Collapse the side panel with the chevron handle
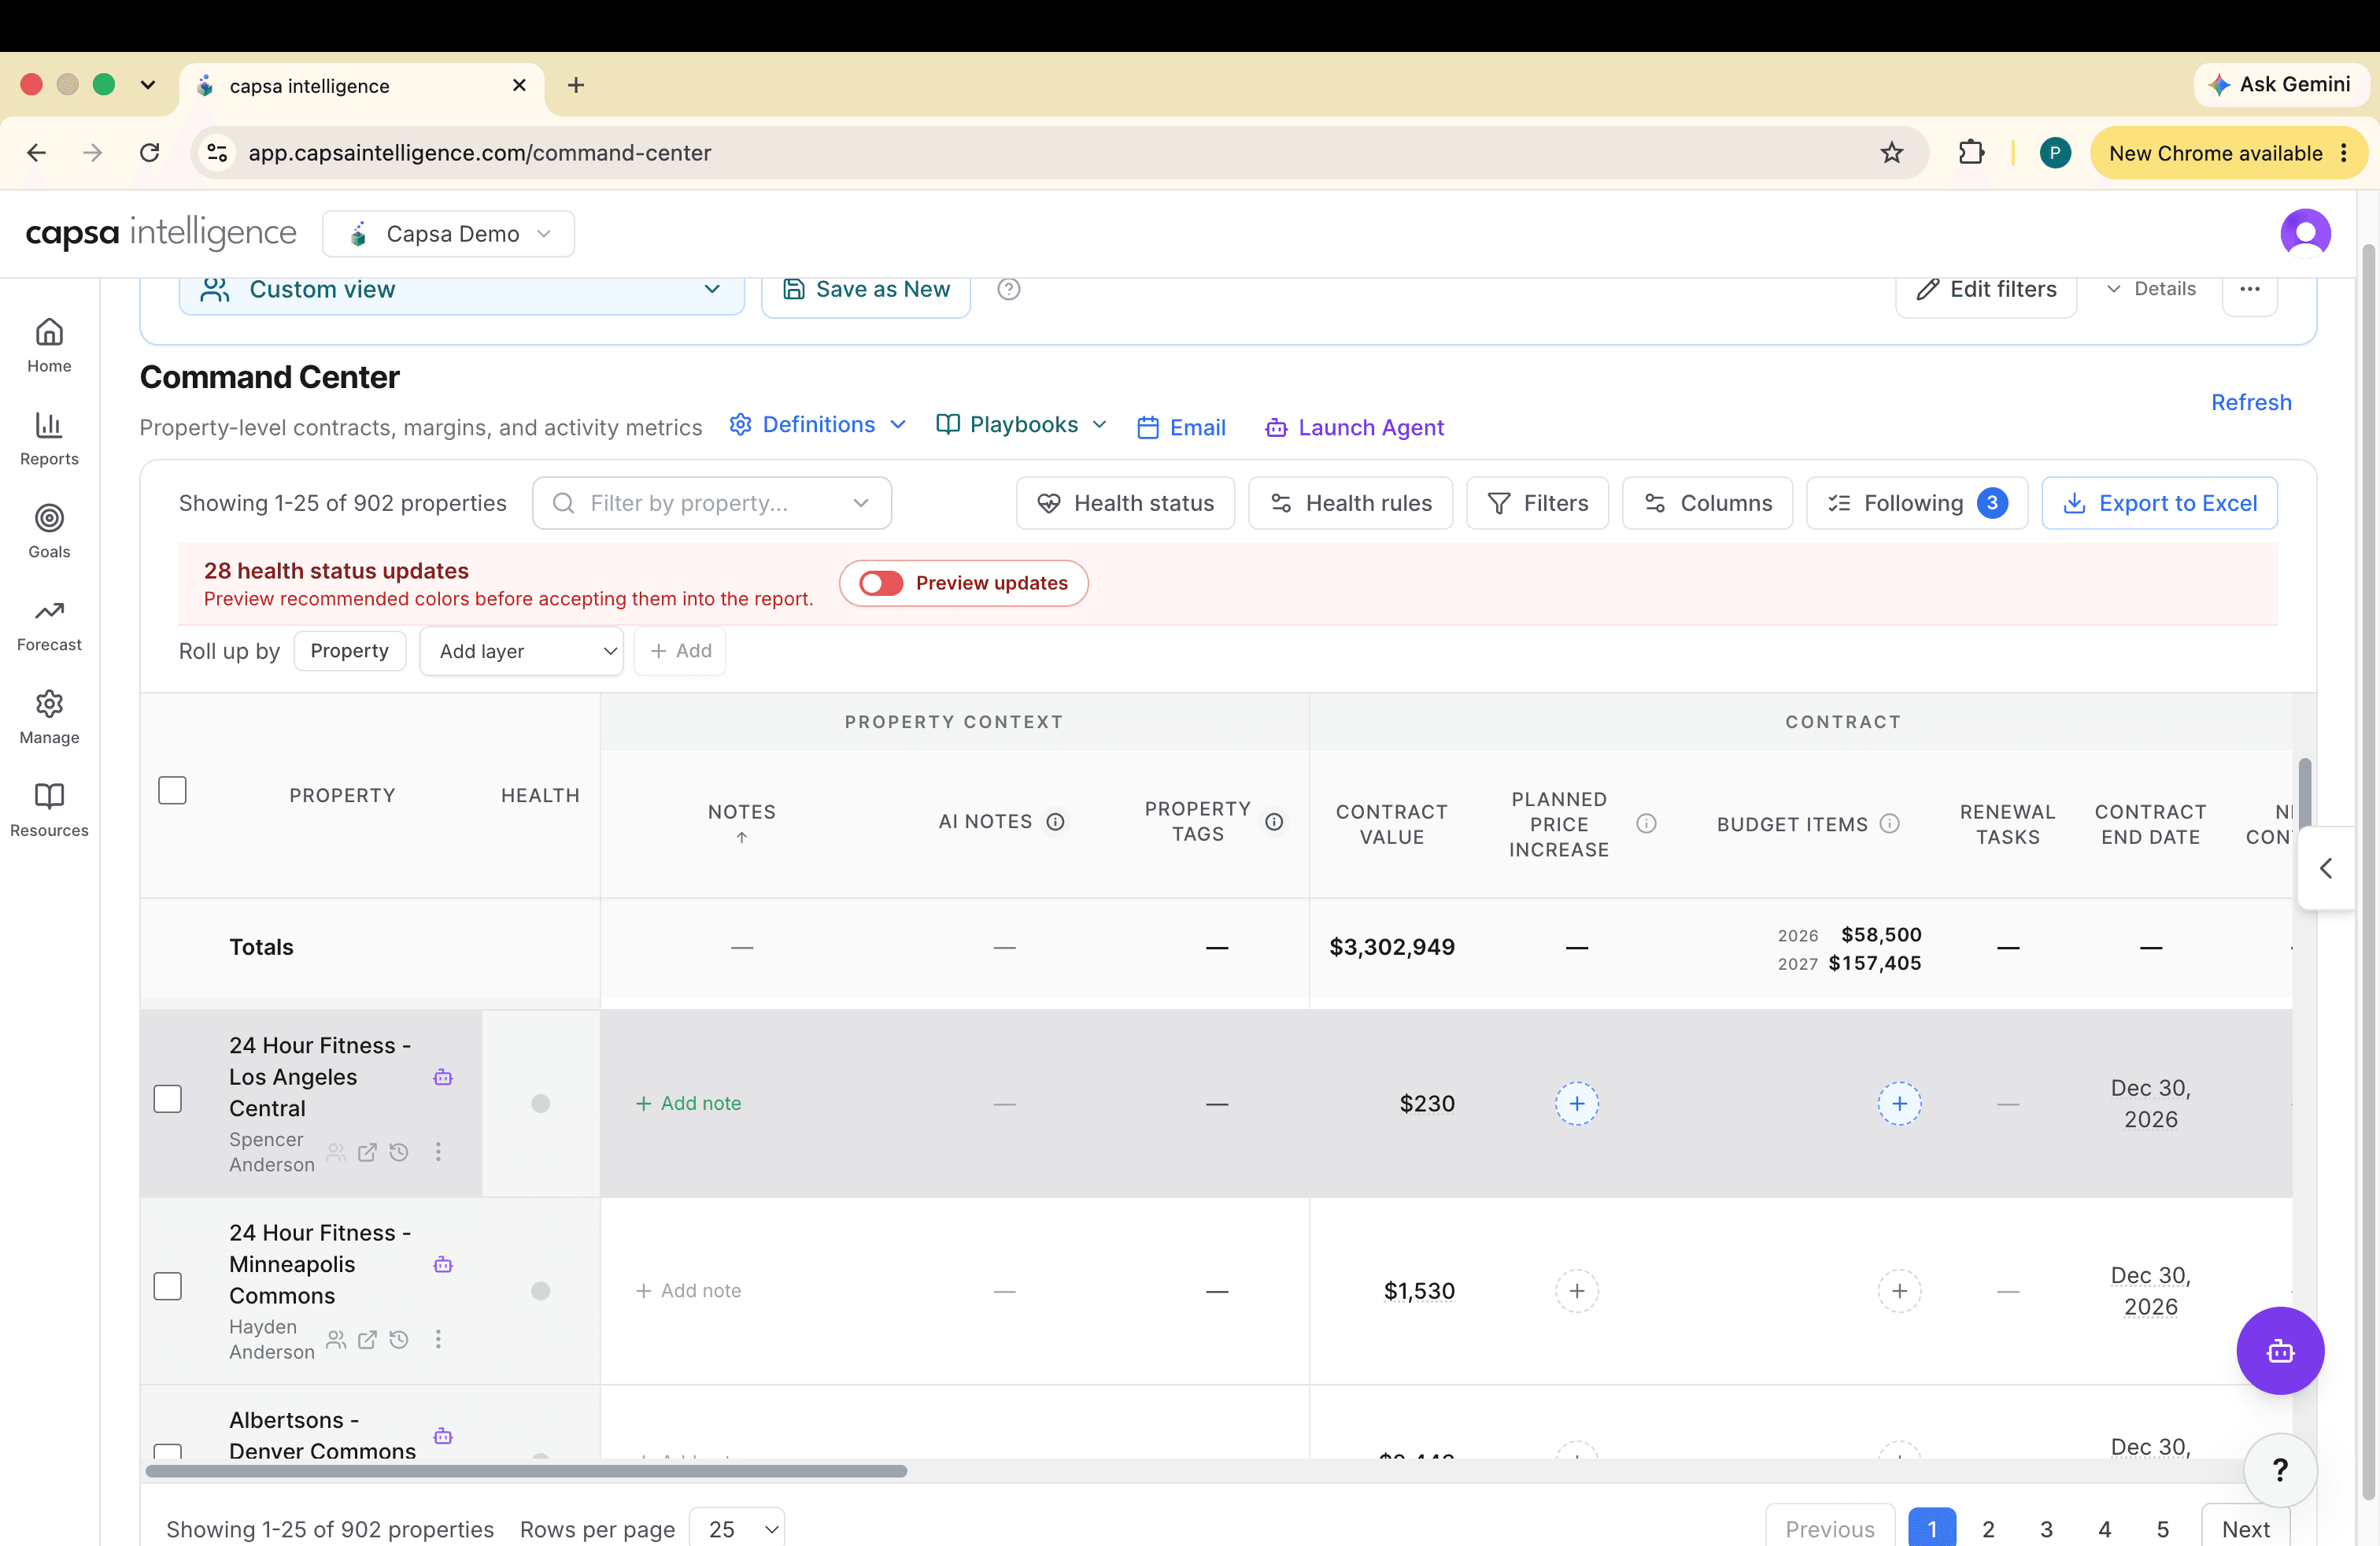 point(2325,867)
